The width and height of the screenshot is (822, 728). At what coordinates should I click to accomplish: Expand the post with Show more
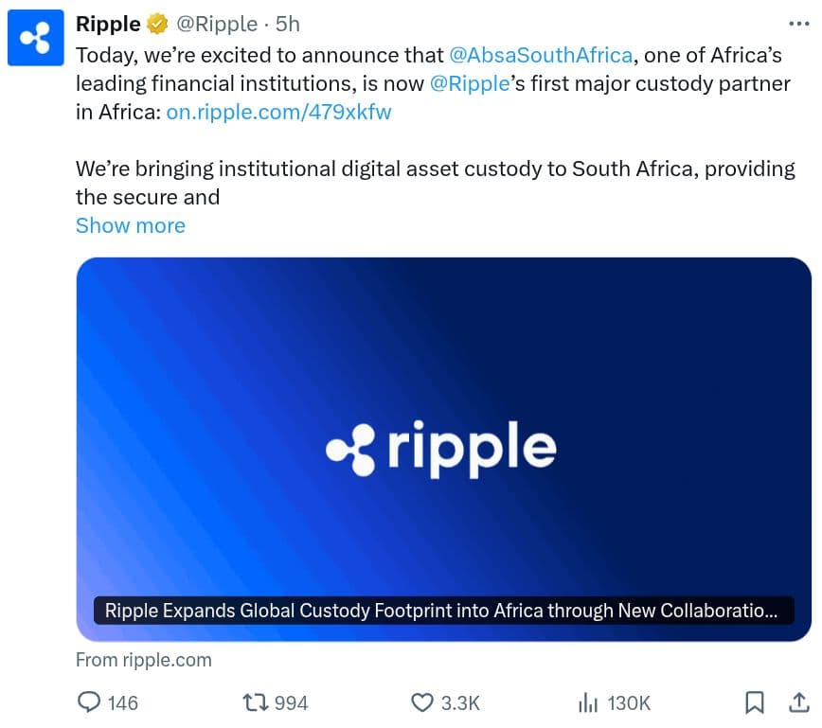(x=130, y=225)
